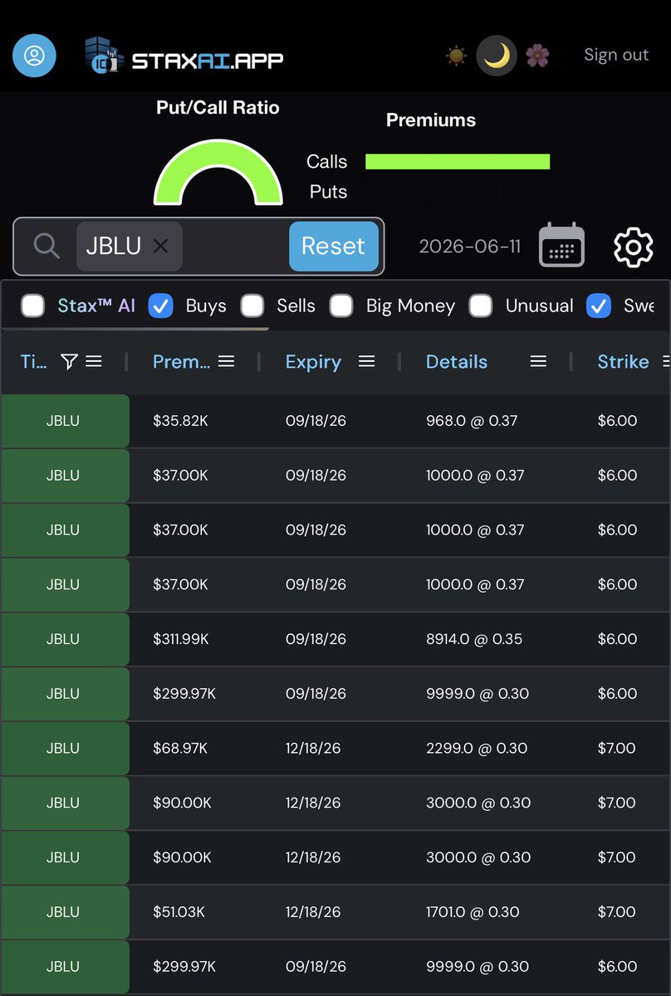
Task: Click the Premiums heading
Action: pyautogui.click(x=431, y=120)
